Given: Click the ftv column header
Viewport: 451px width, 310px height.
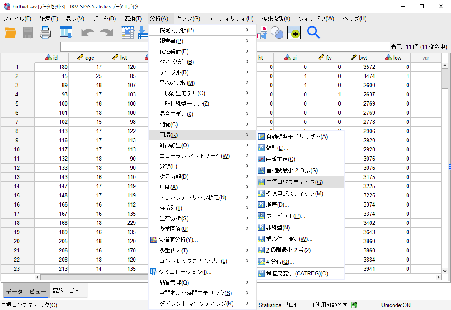Looking at the screenshot, I should 325,58.
